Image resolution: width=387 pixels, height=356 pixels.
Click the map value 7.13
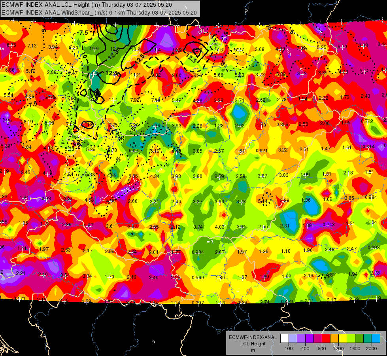[32, 46]
